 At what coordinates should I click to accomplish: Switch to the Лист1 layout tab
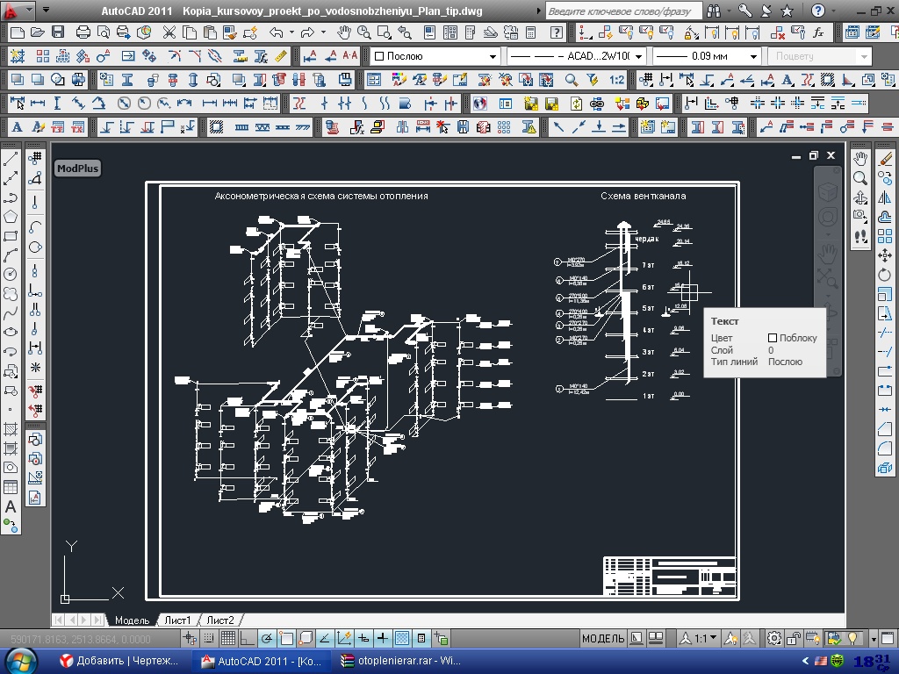(177, 620)
